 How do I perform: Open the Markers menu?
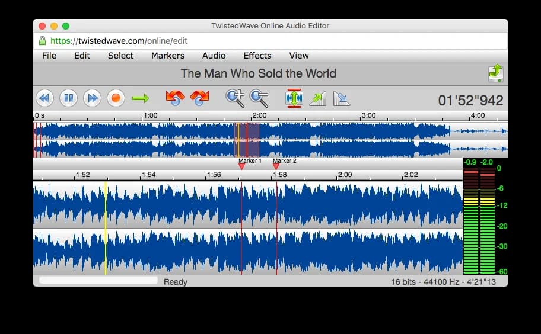tap(168, 56)
